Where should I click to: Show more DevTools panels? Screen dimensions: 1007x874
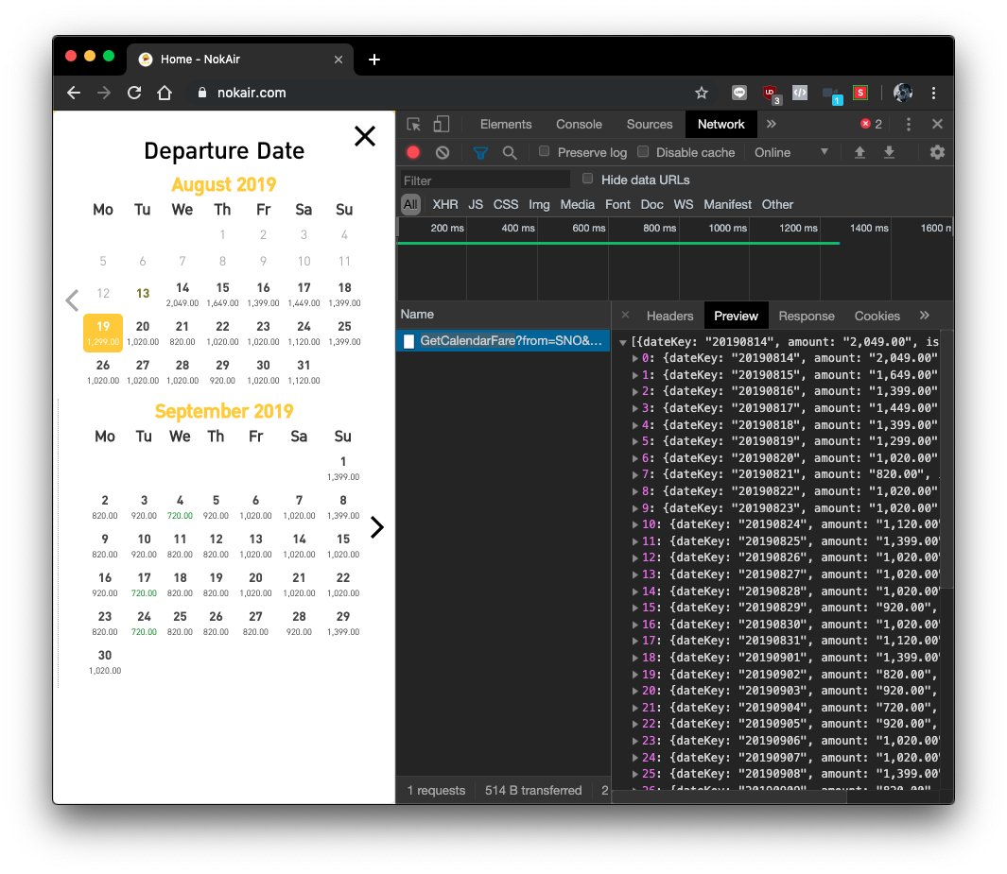tap(772, 125)
